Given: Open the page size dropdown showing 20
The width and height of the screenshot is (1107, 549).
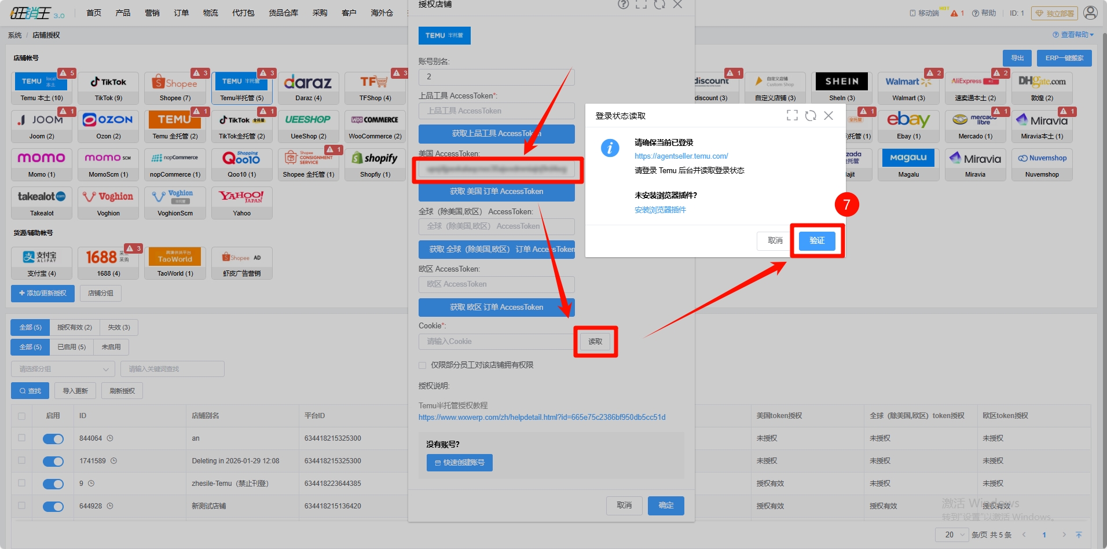Looking at the screenshot, I should click(951, 535).
